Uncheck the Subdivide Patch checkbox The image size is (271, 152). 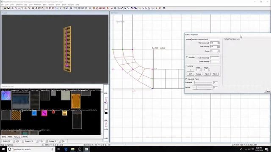pos(186,79)
